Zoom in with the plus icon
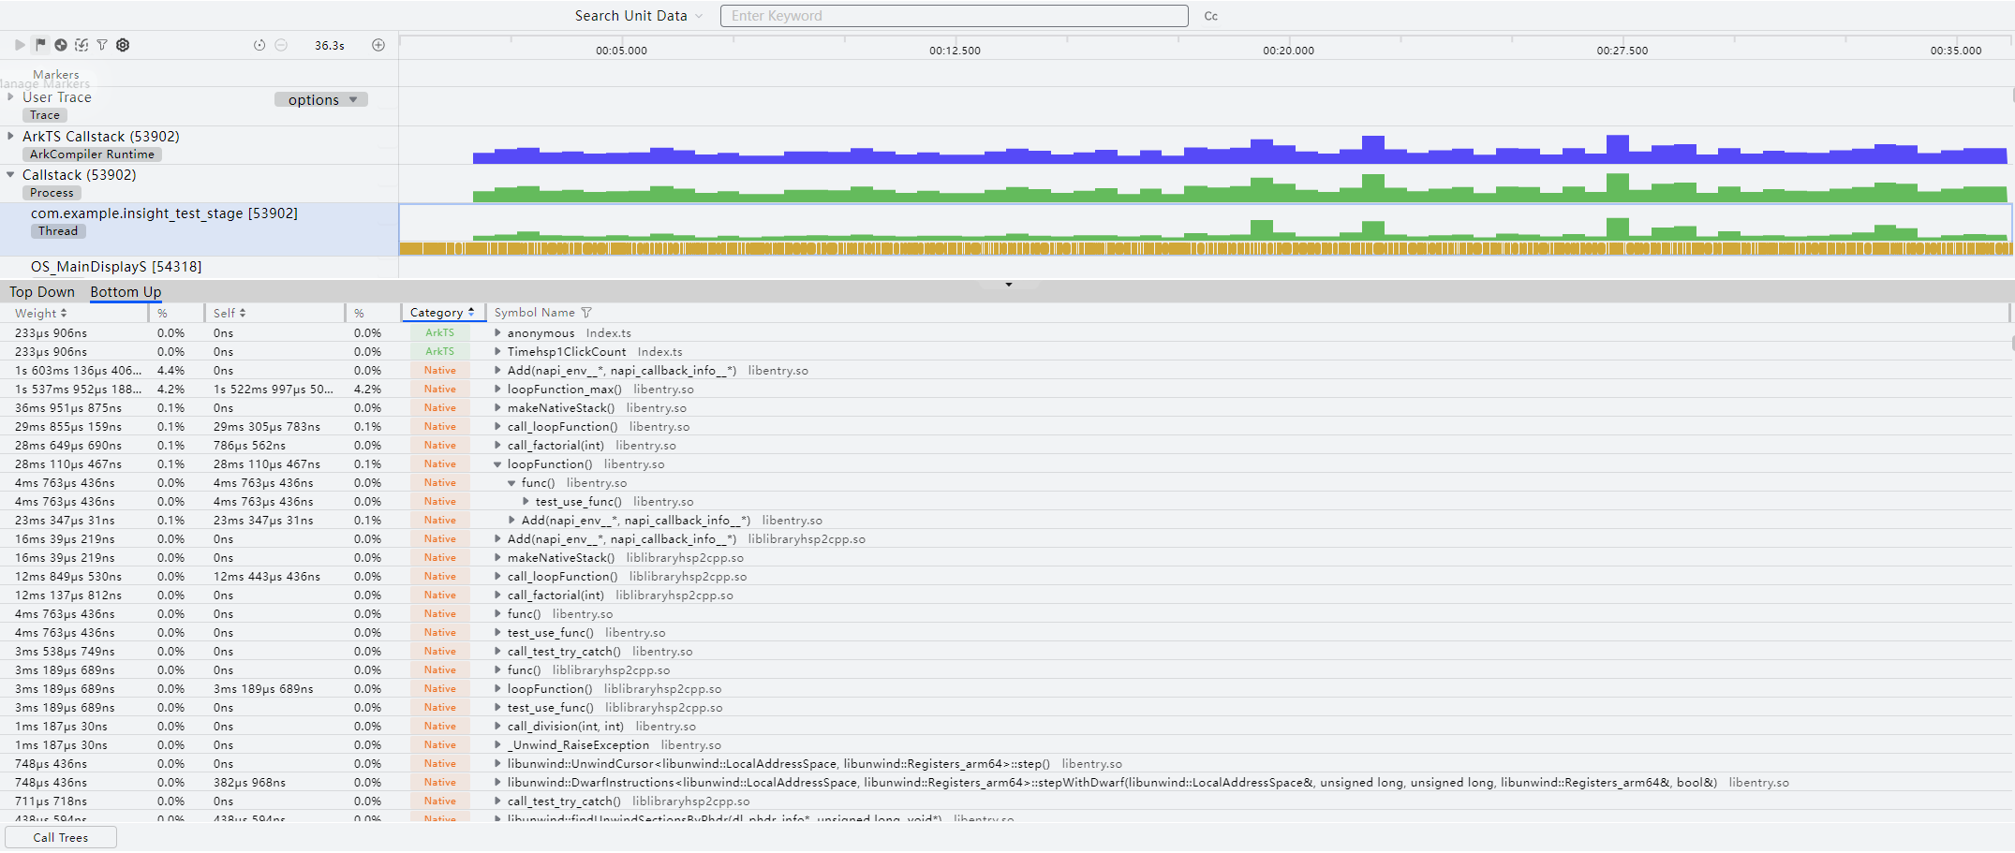This screenshot has width=2015, height=853. click(x=378, y=45)
